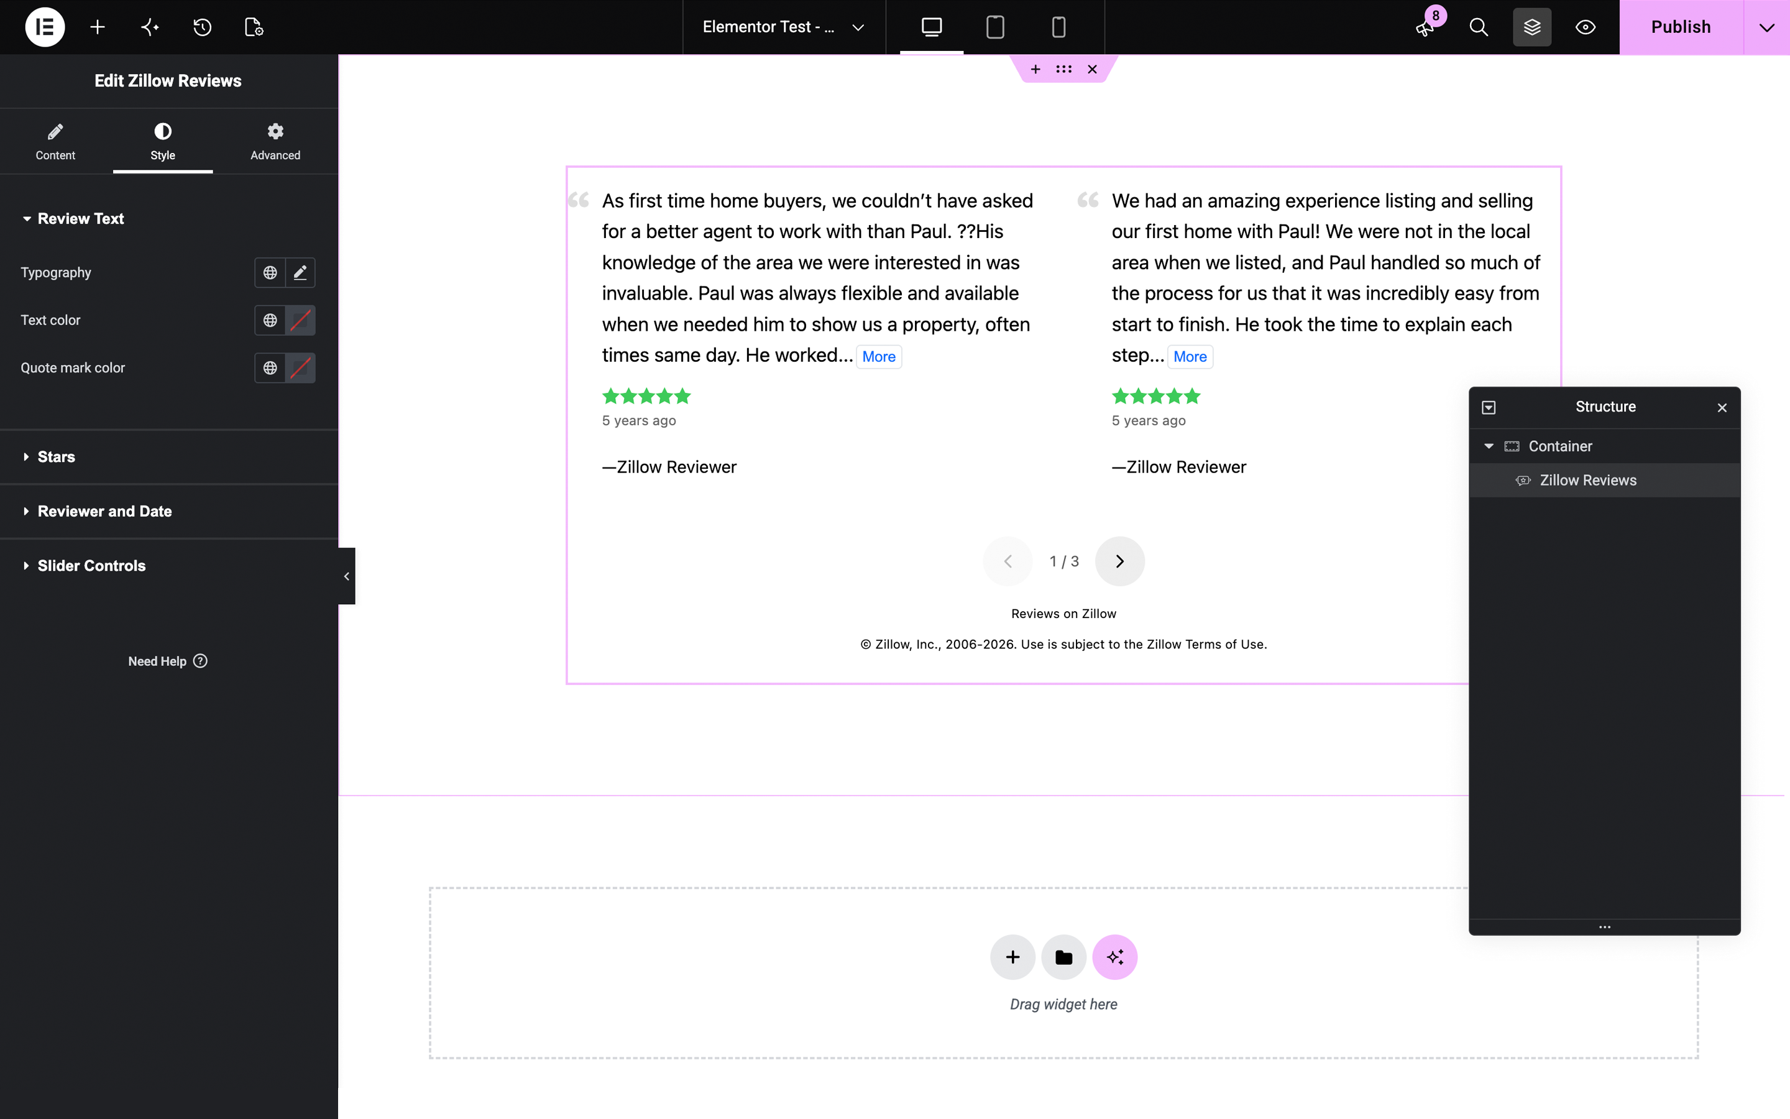Screen dimensions: 1790x1119
Task: Switch to Mobile responsive view
Action: pos(1058,27)
